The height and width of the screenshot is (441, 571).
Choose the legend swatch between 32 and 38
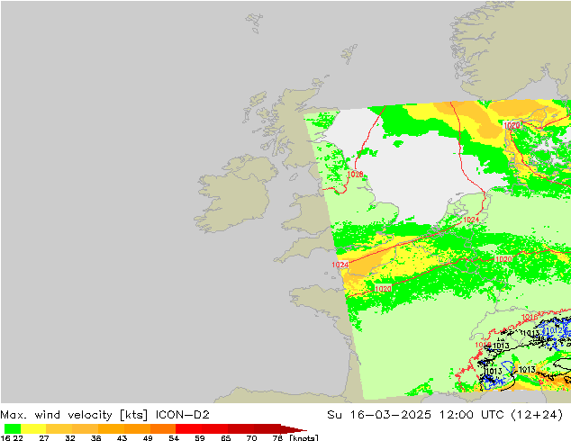(86, 428)
